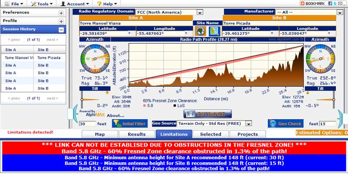This screenshot has width=348, height=174.
Task: Click the Site B column header
Action: click(50, 50)
